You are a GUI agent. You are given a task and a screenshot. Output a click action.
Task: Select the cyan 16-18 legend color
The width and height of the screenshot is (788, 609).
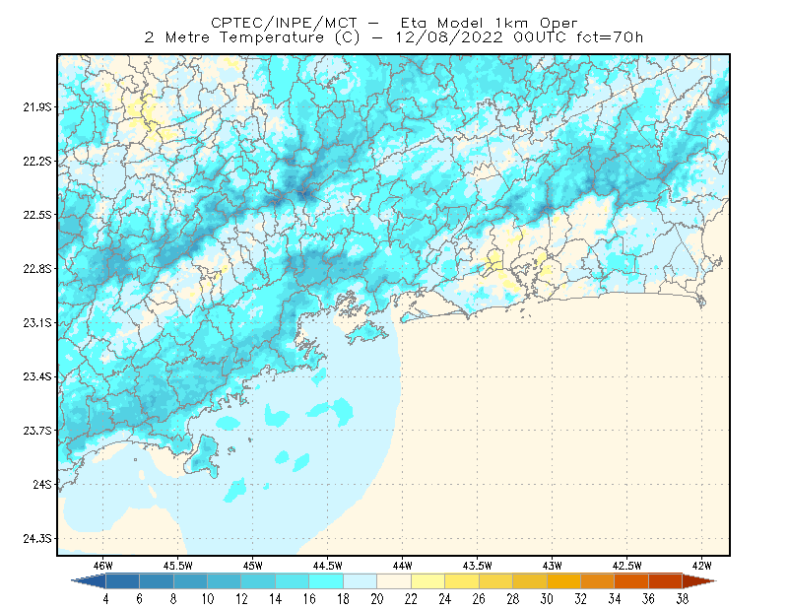click(x=326, y=581)
